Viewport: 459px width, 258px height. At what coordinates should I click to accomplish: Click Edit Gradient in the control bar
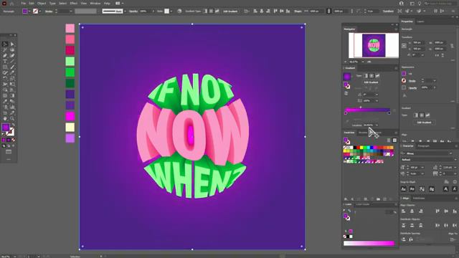click(x=230, y=11)
